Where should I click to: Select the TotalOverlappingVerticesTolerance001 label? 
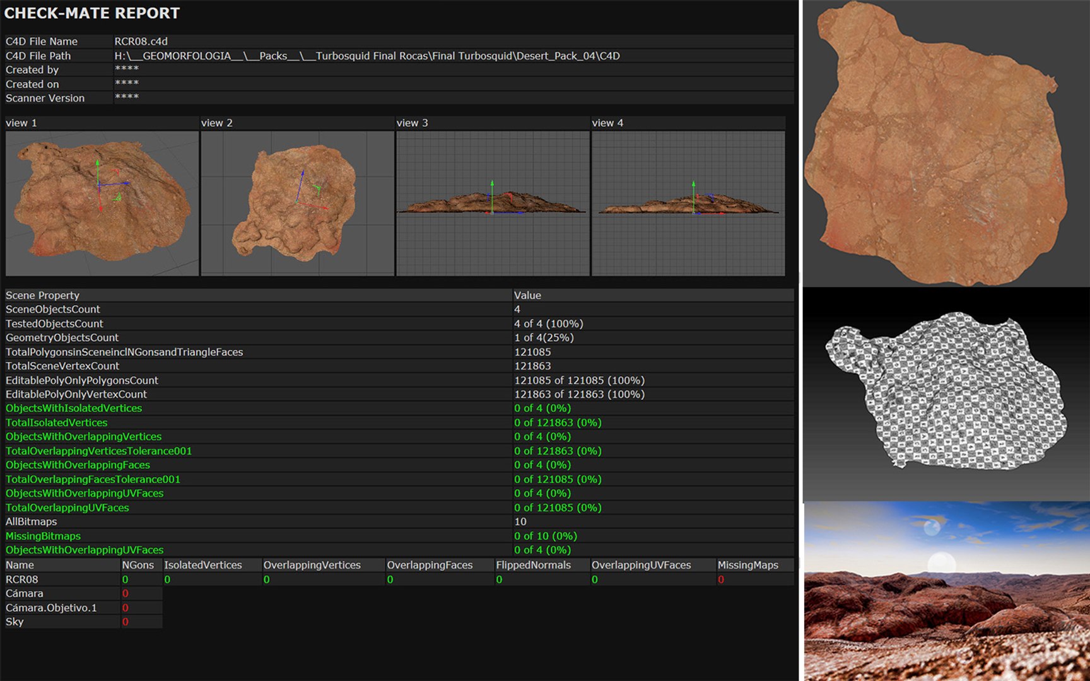[98, 451]
